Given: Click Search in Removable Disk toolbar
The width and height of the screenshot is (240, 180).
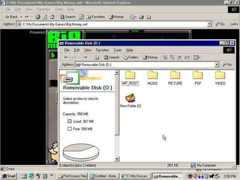Looking at the screenshot, I should tap(111, 57).
